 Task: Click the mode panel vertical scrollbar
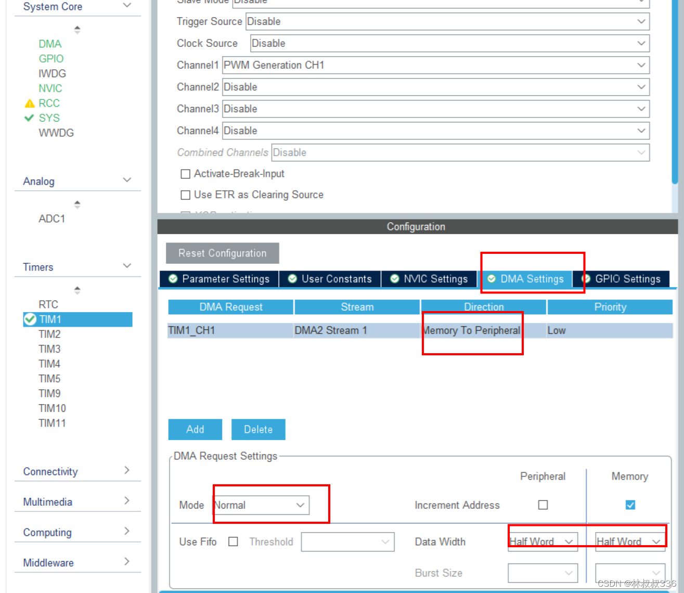click(675, 91)
